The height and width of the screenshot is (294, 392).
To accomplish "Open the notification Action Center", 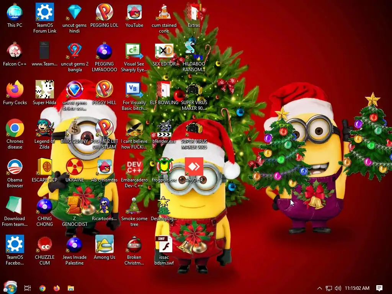I will (379, 288).
